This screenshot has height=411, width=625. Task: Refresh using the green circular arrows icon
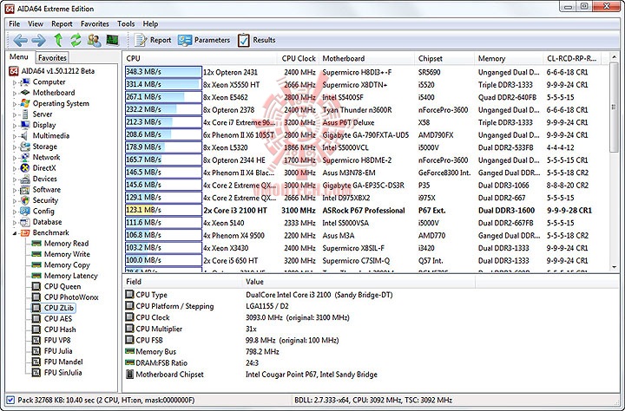(76, 40)
